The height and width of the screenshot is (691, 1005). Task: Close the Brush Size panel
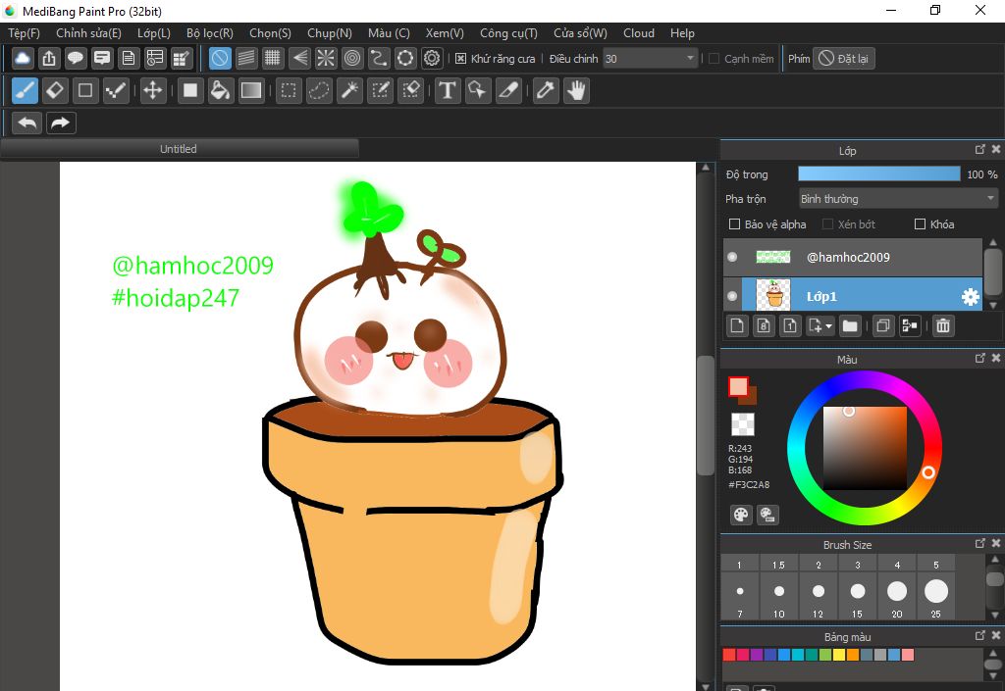[996, 543]
